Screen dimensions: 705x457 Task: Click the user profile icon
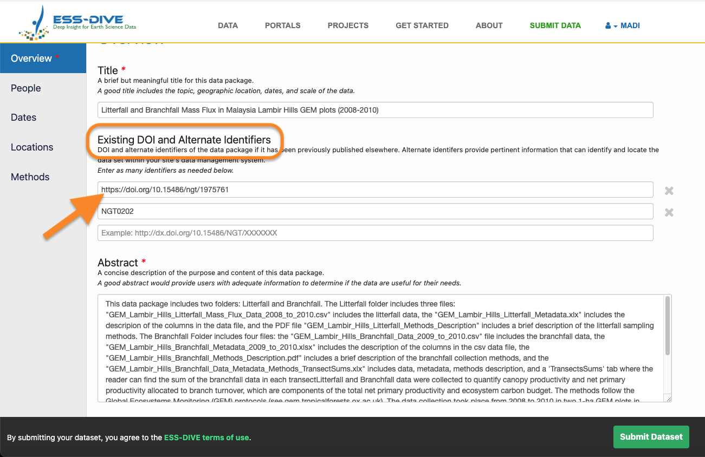point(608,25)
